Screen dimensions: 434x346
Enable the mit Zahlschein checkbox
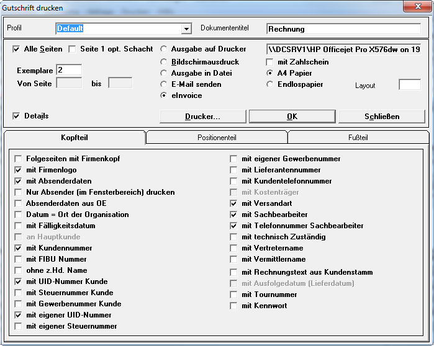pos(270,62)
